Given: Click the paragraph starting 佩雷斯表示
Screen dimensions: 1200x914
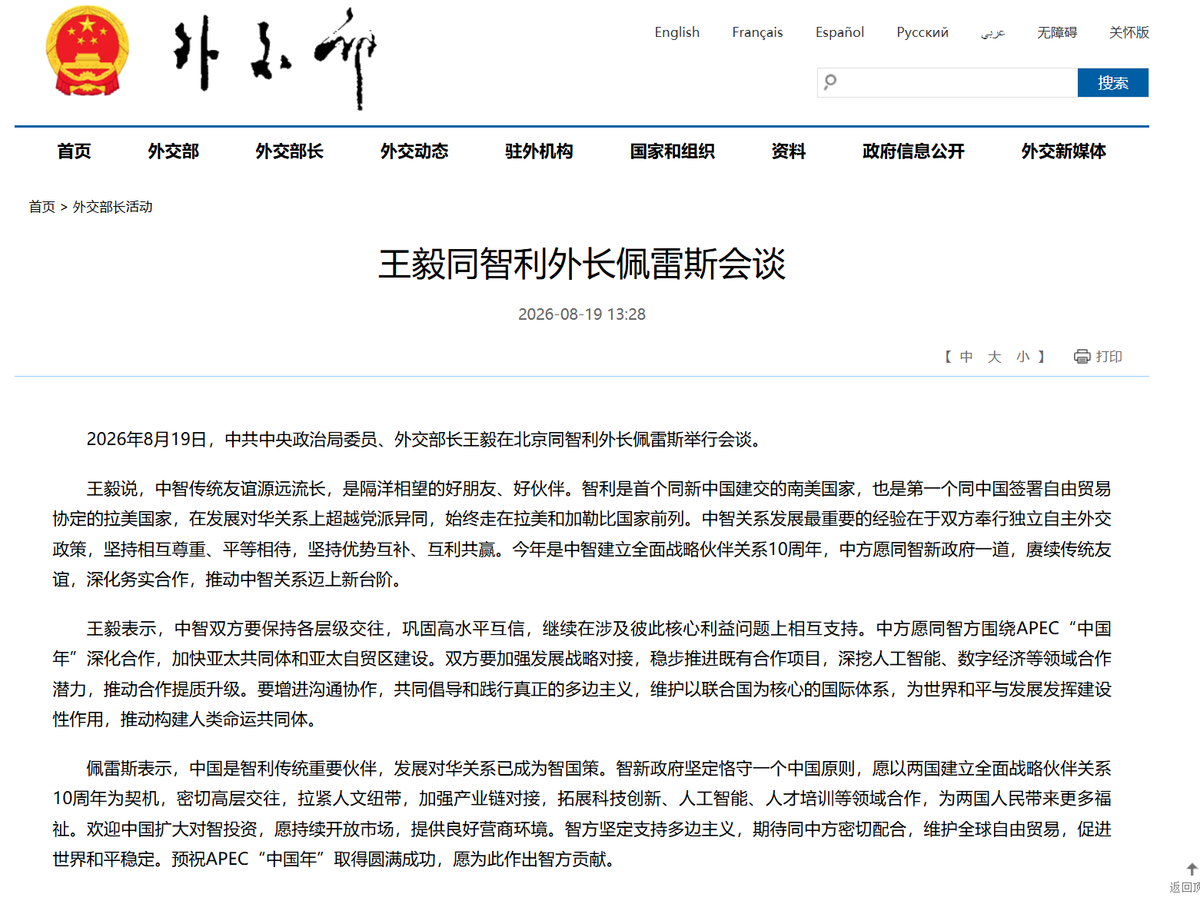Looking at the screenshot, I should click(582, 814).
